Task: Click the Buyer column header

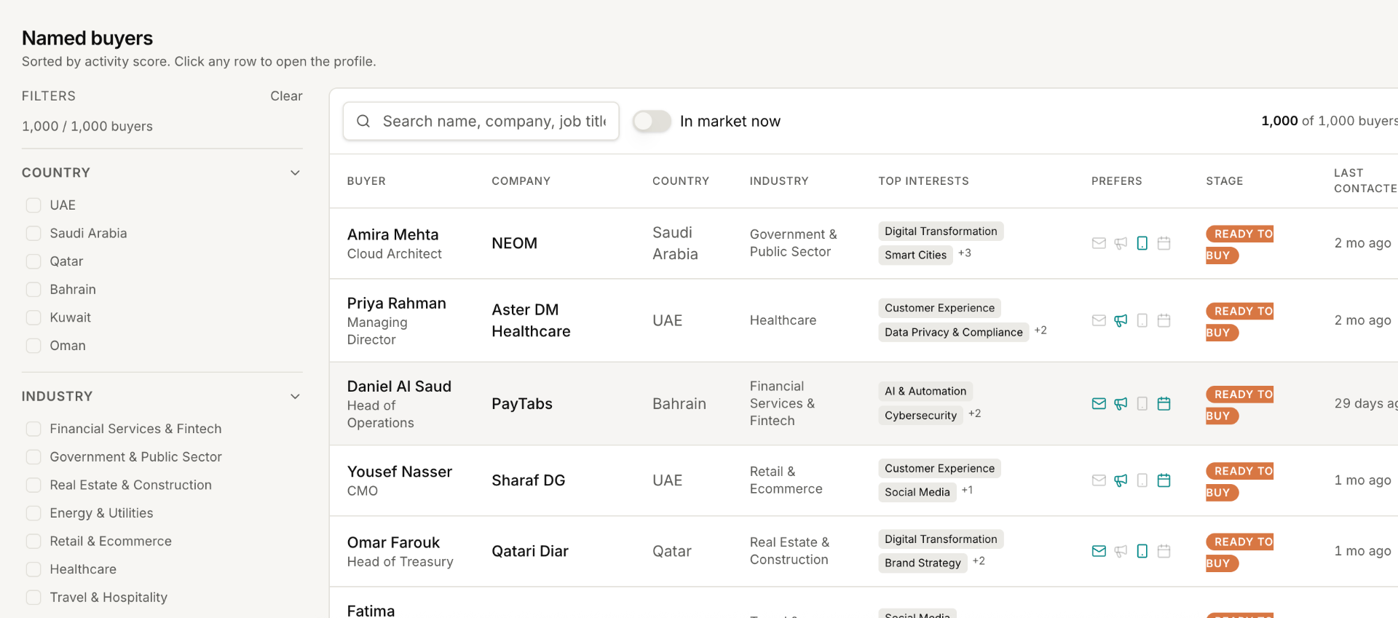Action: click(x=366, y=181)
